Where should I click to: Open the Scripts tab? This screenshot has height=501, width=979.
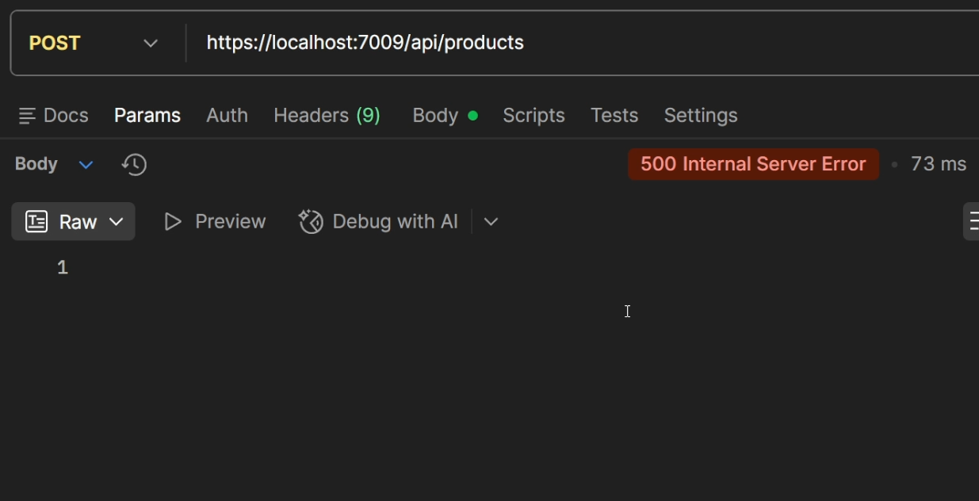coord(533,116)
